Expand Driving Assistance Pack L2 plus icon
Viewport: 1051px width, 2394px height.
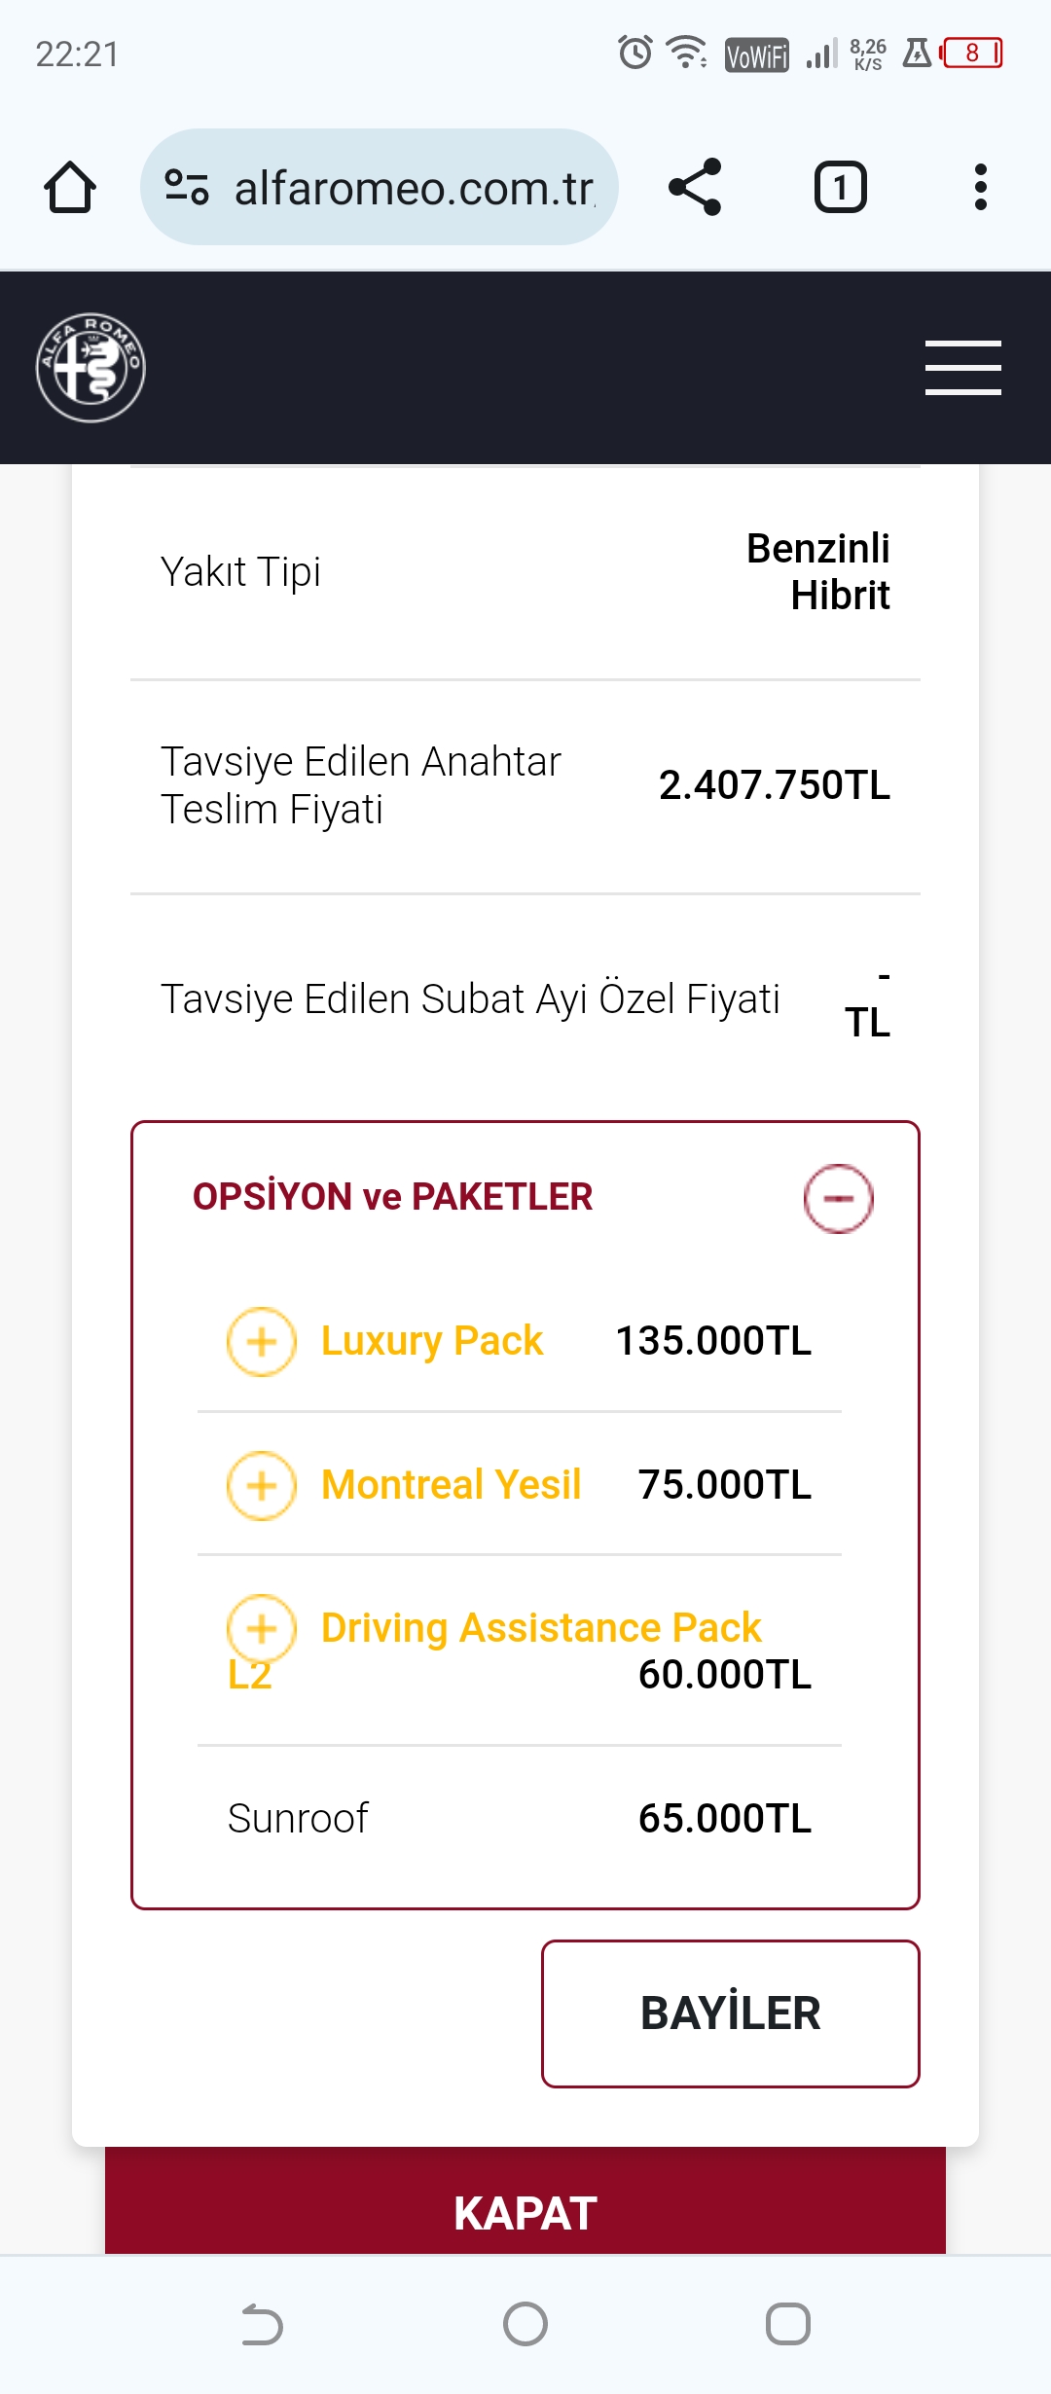pyautogui.click(x=261, y=1628)
